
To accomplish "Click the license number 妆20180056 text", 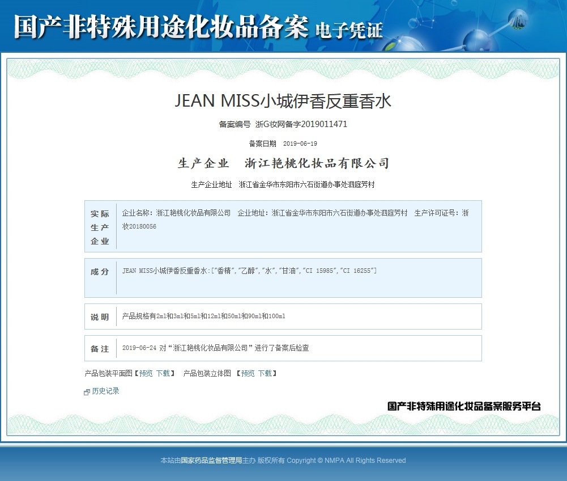I will [139, 226].
